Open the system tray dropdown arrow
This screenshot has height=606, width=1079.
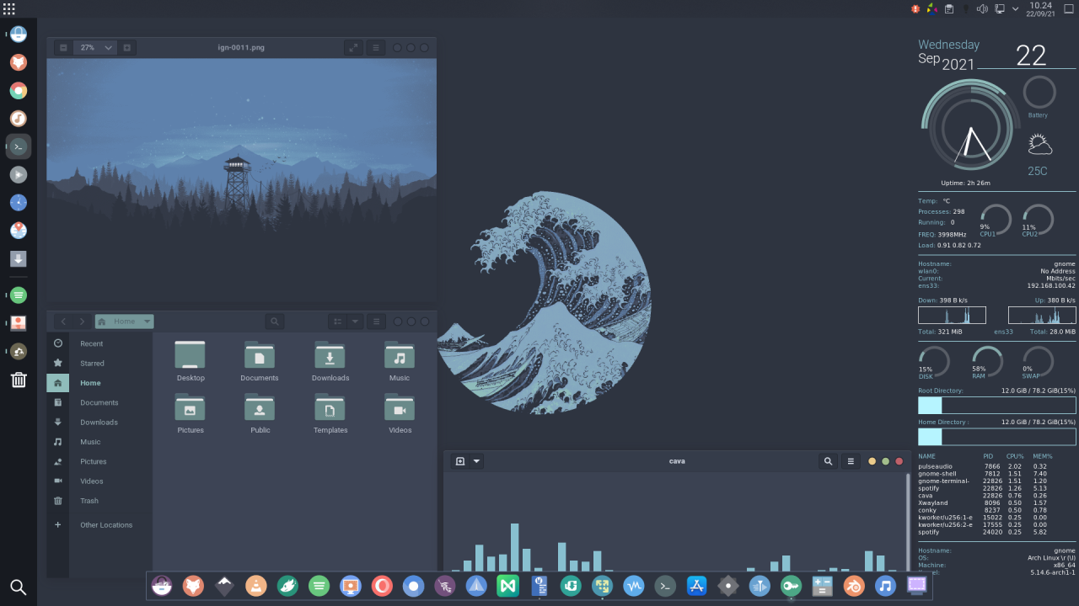1016,8
